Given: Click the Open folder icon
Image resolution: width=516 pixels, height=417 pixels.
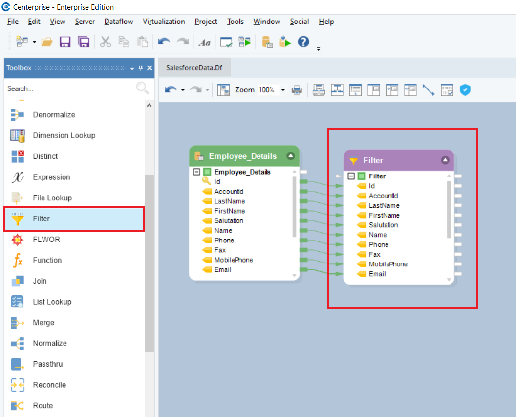Looking at the screenshot, I should pyautogui.click(x=47, y=42).
